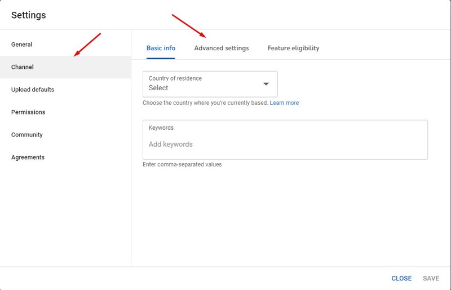Open General settings in the sidebar

(x=22, y=45)
